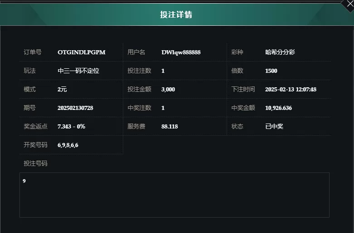This screenshot has height=233, width=354.
Task: Click the play method 中三一码不定位
Action: 78,71
